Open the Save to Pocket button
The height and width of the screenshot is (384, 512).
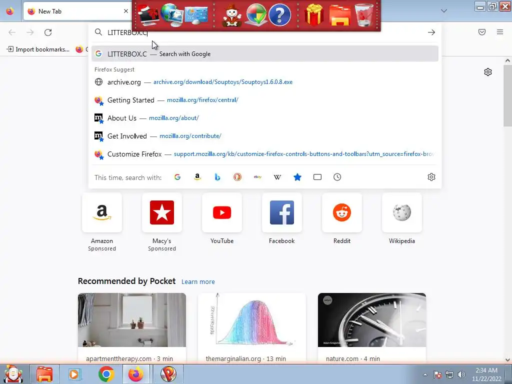click(x=482, y=32)
